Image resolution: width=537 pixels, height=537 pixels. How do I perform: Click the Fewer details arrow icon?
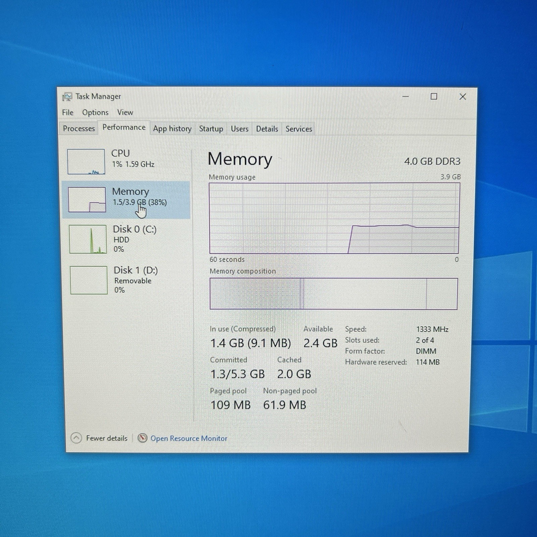(x=76, y=438)
